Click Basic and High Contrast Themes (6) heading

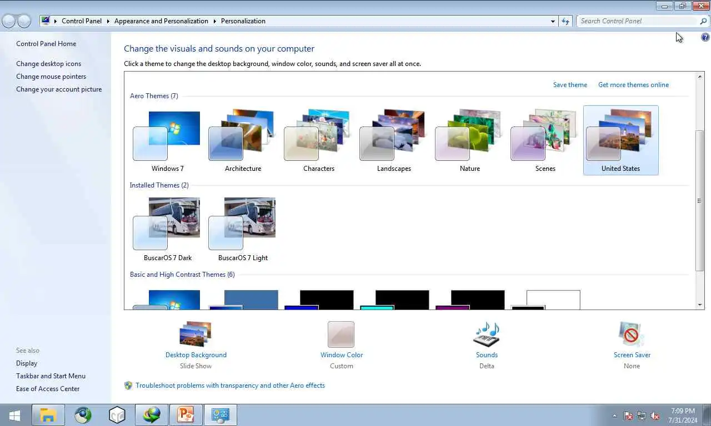pos(182,275)
